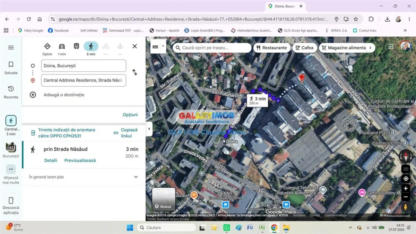The image size is (416, 234).
Task: Collapse the side panel with the arrow
Action: (x=149, y=129)
